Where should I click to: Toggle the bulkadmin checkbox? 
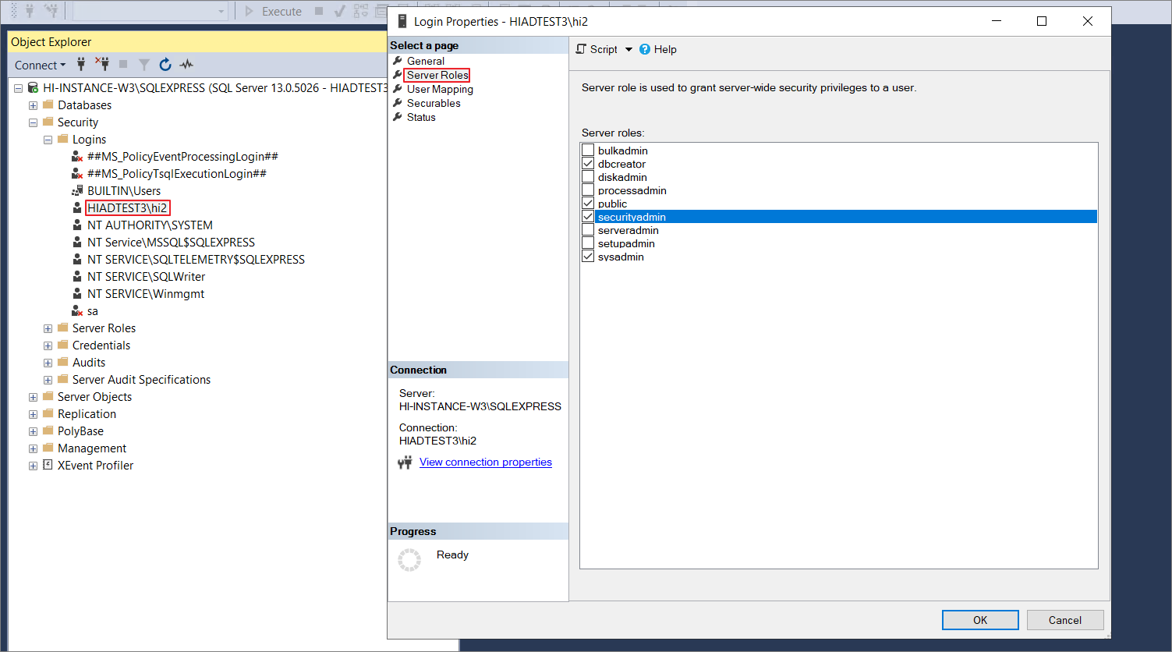[x=588, y=151]
